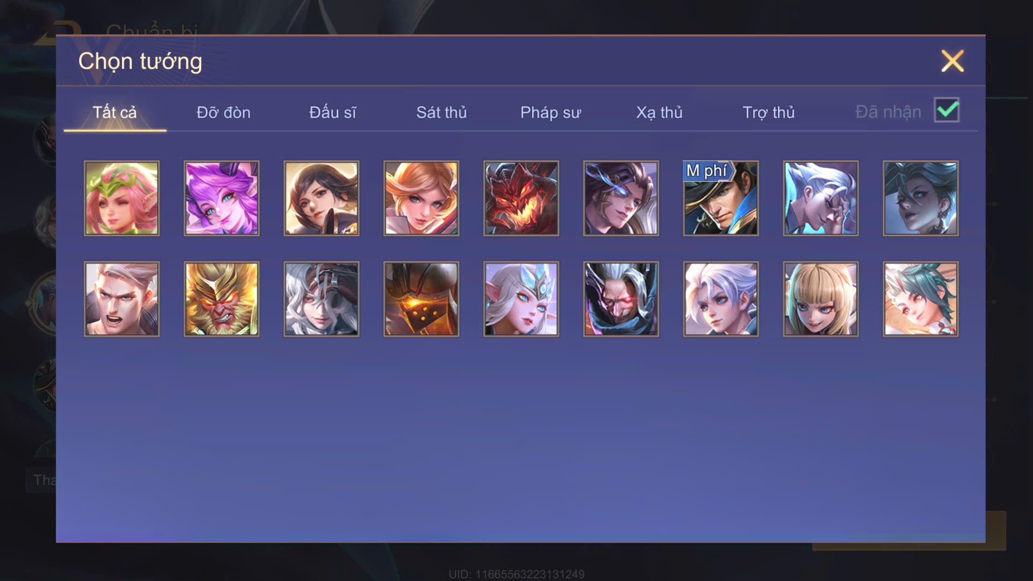Pick the red lava demon hero
This screenshot has height=581, width=1033.
pos(521,198)
